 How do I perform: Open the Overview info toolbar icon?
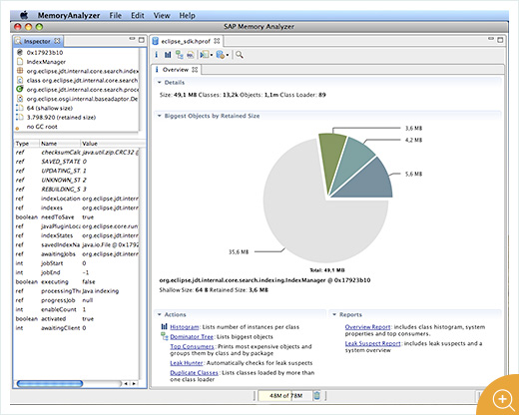(157, 55)
